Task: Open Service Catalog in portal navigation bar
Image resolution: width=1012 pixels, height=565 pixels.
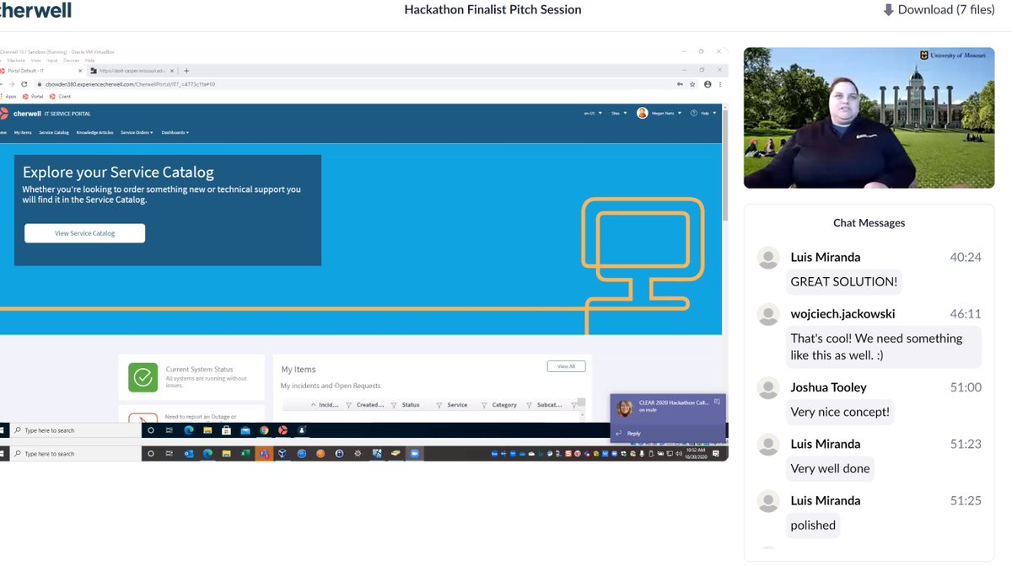Action: coord(54,132)
